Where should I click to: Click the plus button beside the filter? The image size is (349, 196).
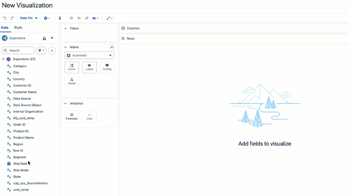52,51
